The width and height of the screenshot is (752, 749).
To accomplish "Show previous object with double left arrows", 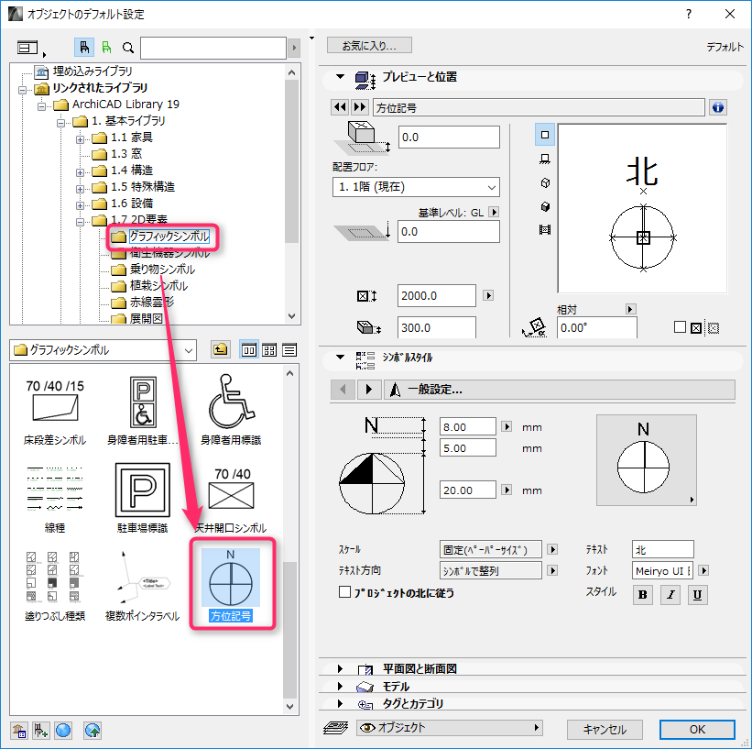I will [x=340, y=107].
